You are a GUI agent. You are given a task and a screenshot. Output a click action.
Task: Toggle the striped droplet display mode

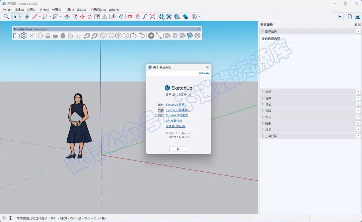70,35
